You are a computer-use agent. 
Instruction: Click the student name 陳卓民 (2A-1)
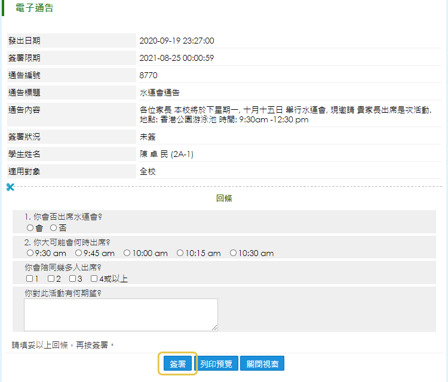(166, 155)
